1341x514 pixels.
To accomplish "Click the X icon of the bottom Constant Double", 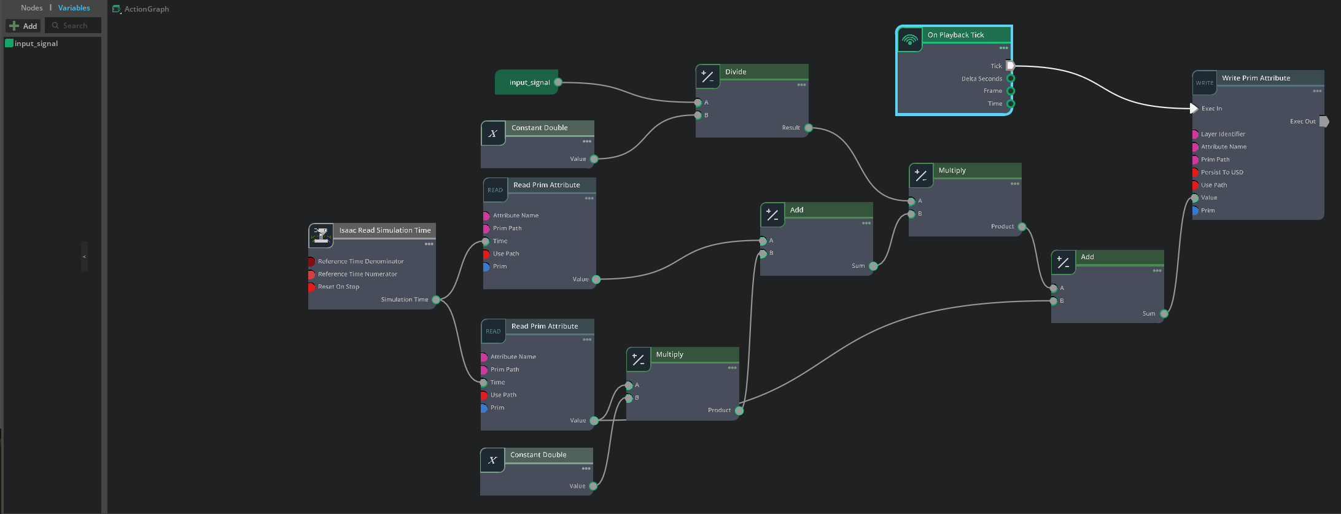I will 492,460.
